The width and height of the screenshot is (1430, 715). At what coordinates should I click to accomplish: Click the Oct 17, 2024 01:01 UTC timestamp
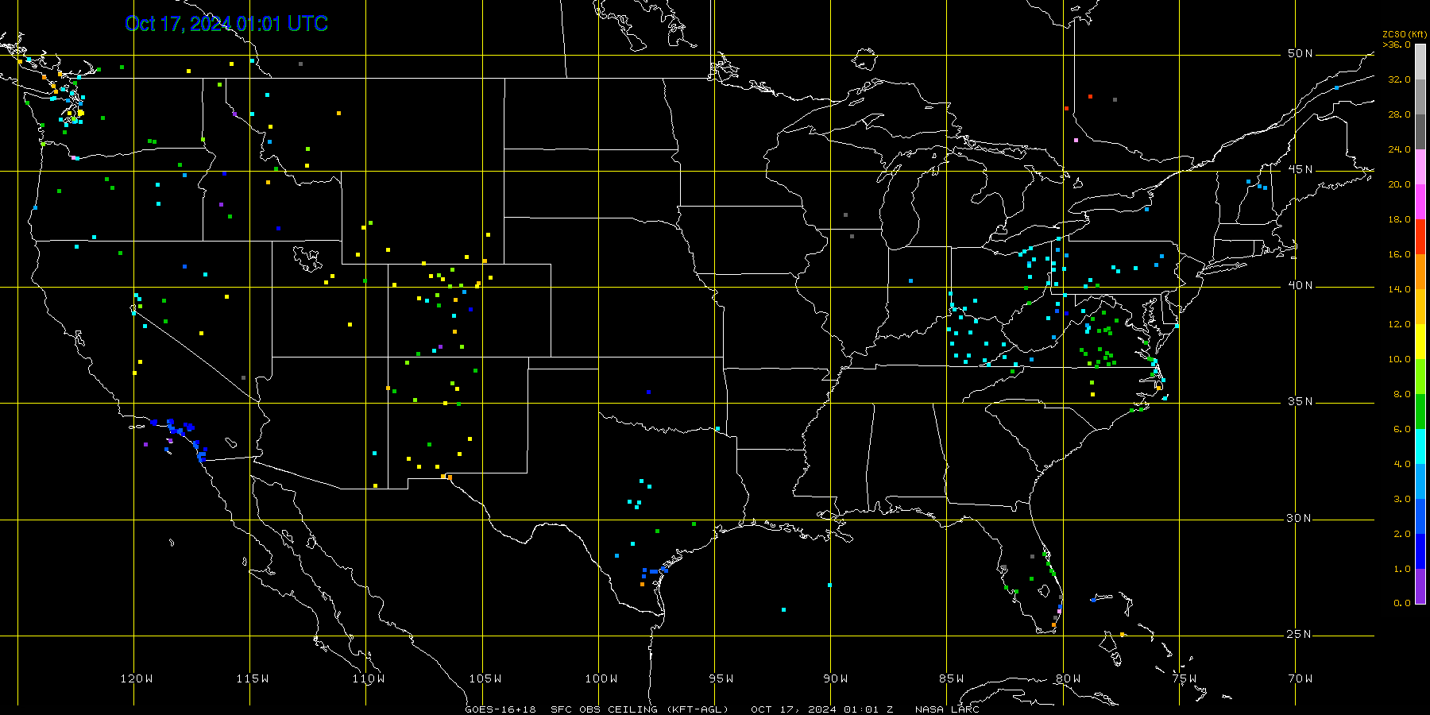pos(226,24)
